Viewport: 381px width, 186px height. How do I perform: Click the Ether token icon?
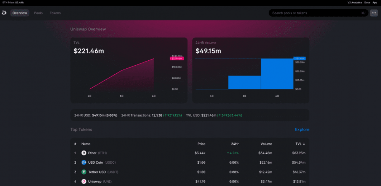[x=84, y=153]
